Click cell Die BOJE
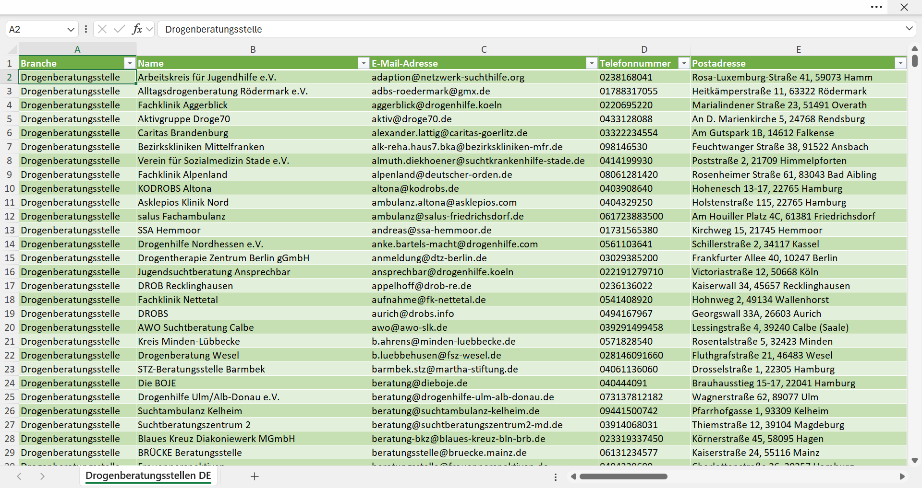 click(253, 383)
